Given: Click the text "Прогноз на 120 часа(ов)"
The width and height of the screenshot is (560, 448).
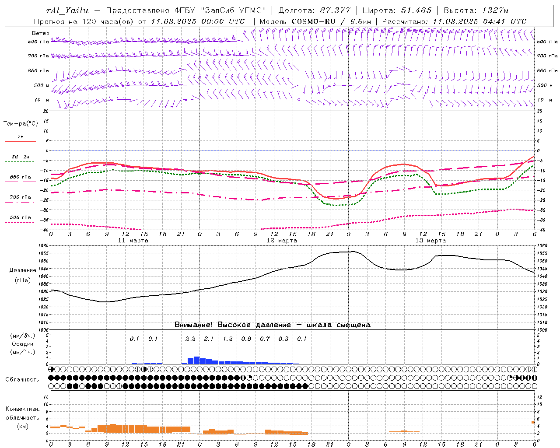Looking at the screenshot, I should pos(84,21).
